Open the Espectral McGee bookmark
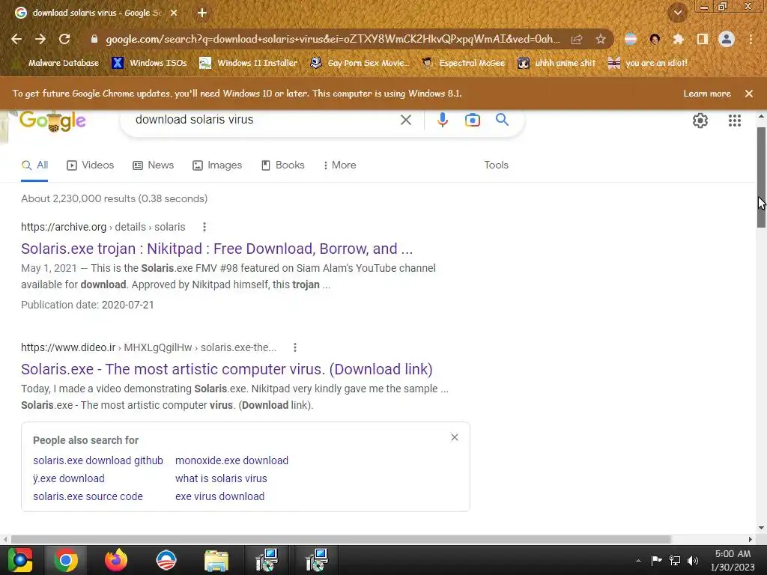 tap(463, 63)
